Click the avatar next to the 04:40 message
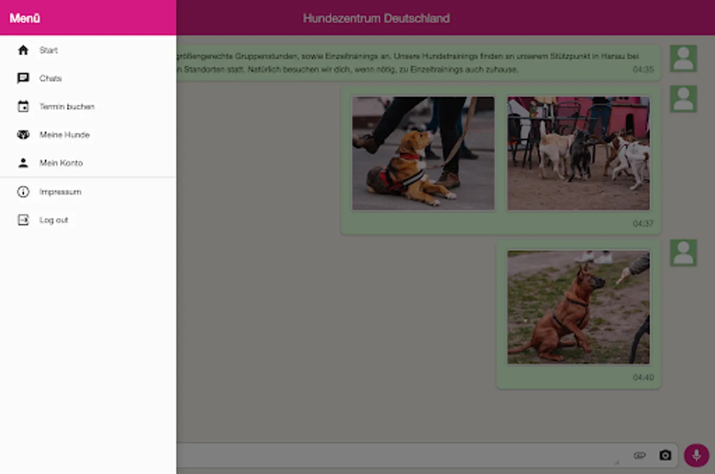This screenshot has height=474, width=715. [x=683, y=253]
